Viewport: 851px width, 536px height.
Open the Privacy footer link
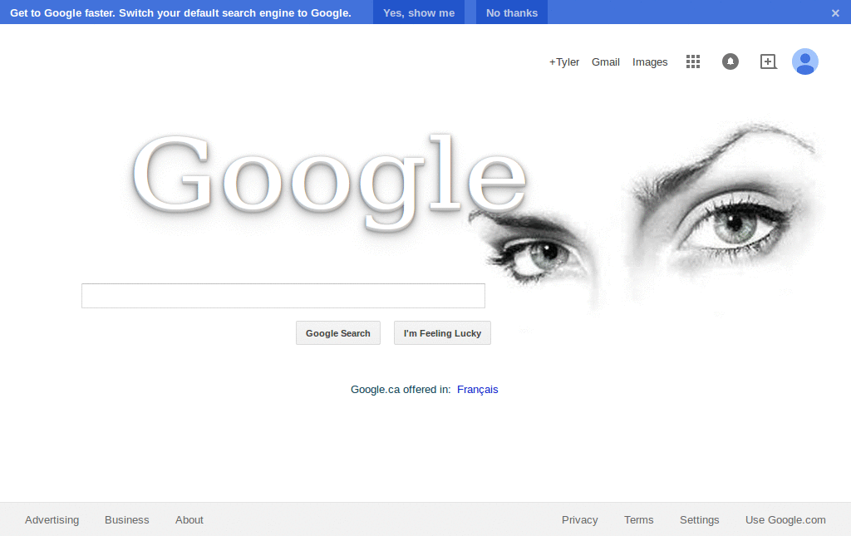[579, 519]
